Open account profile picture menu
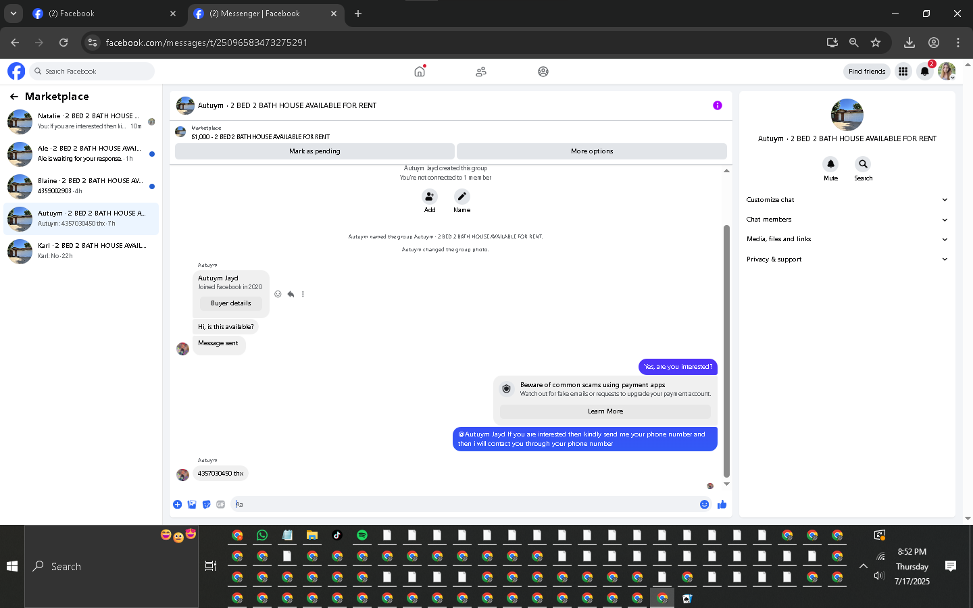This screenshot has height=608, width=973. coord(947,71)
